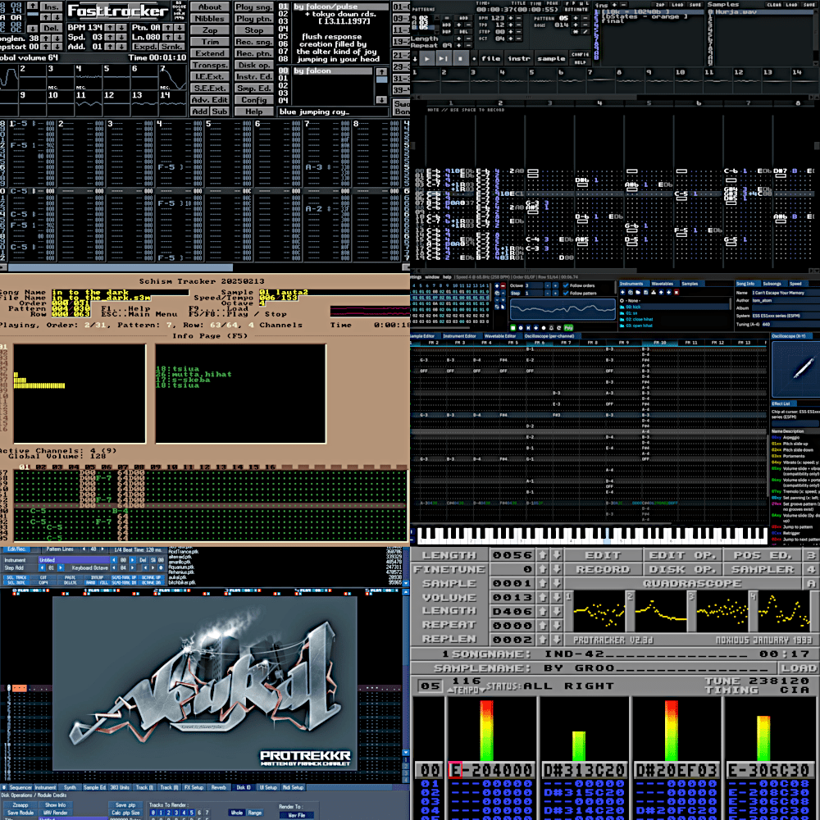
Task: Increase SAMPLE number with the up arrow in ProTracker
Action: click(x=542, y=583)
